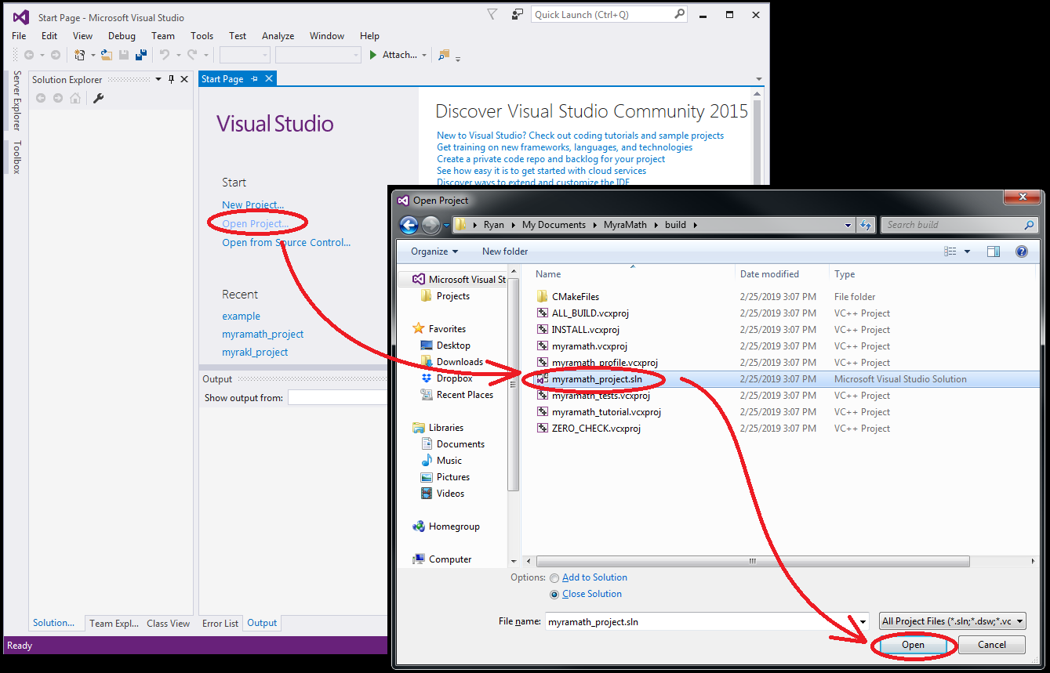
Task: Open the Solution Platforms combo box
Action: [x=318, y=55]
